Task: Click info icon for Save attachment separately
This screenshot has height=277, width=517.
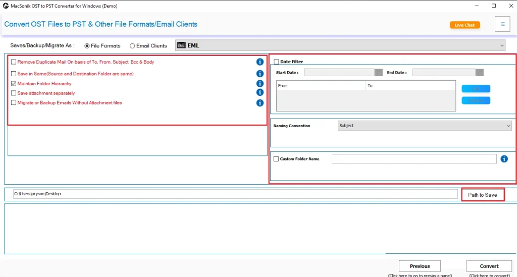Action: (x=260, y=93)
